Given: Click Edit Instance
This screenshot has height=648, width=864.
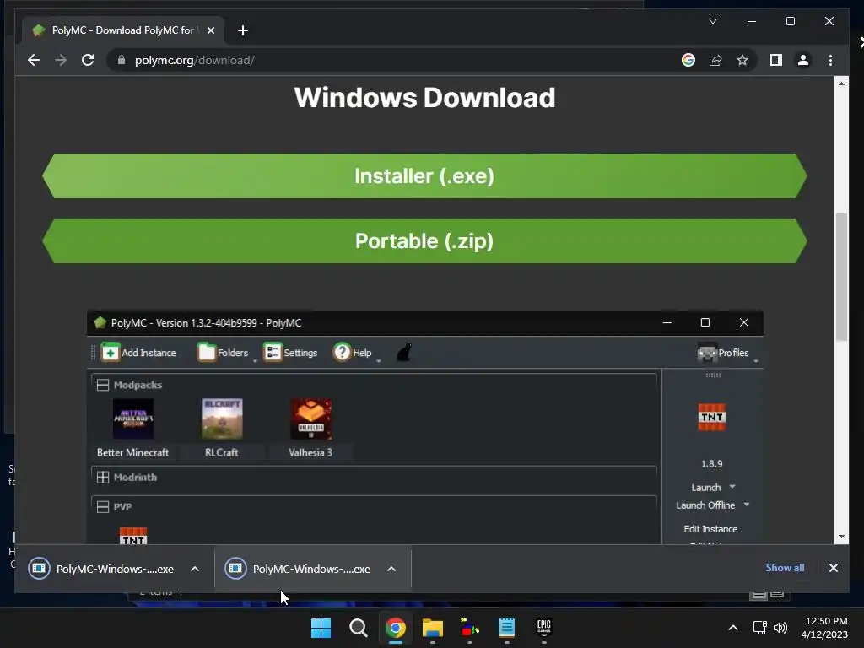Looking at the screenshot, I should pos(710,529).
